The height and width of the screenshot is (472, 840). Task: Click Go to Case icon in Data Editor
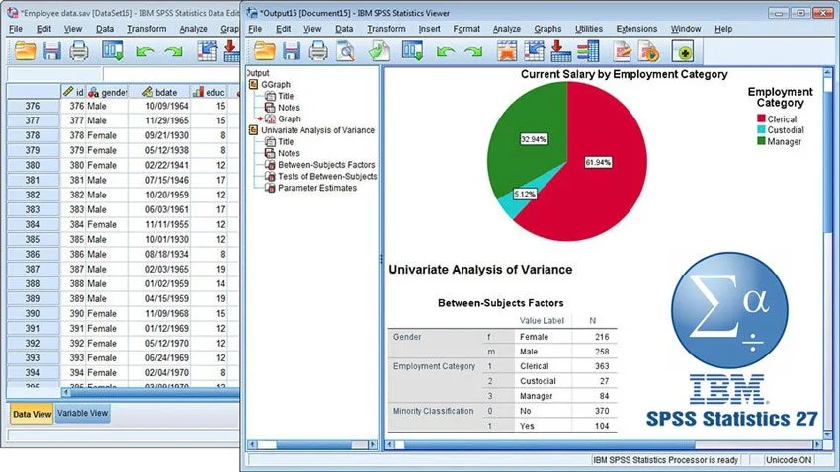pyautogui.click(x=207, y=51)
